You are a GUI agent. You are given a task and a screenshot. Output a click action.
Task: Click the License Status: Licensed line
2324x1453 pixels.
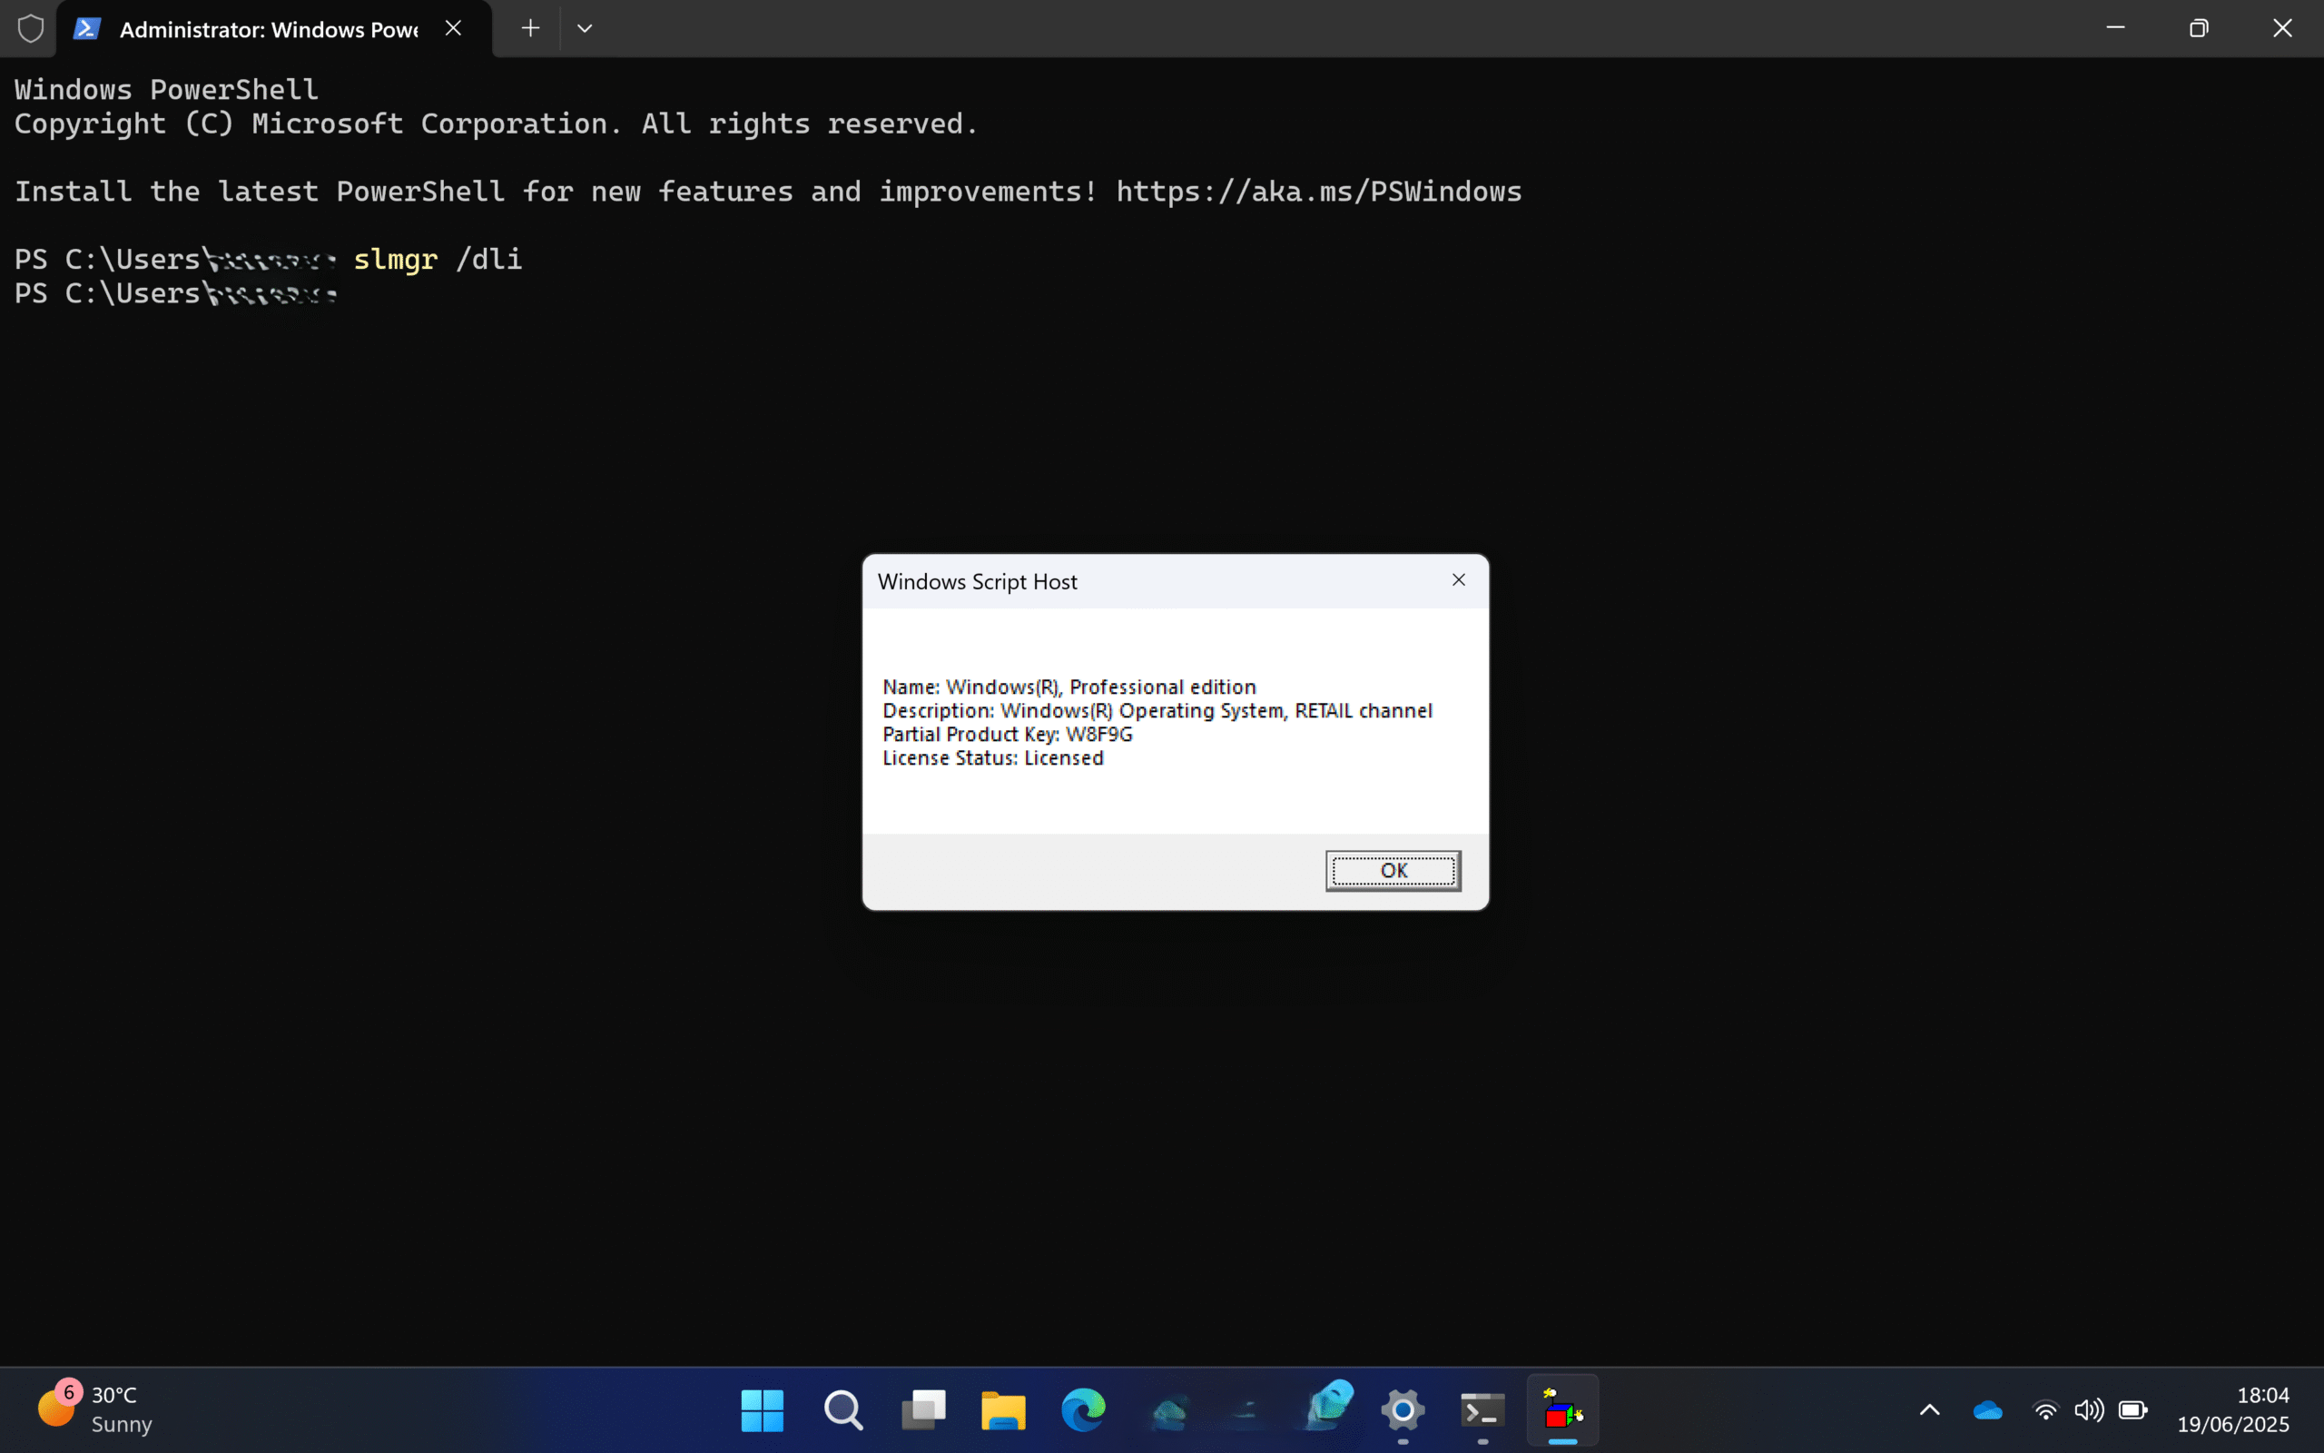[993, 758]
